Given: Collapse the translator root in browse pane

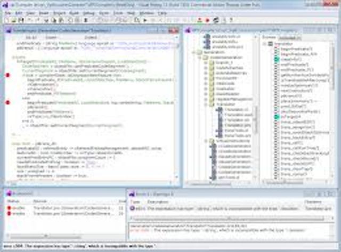Looking at the screenshot, I should (x=264, y=44).
